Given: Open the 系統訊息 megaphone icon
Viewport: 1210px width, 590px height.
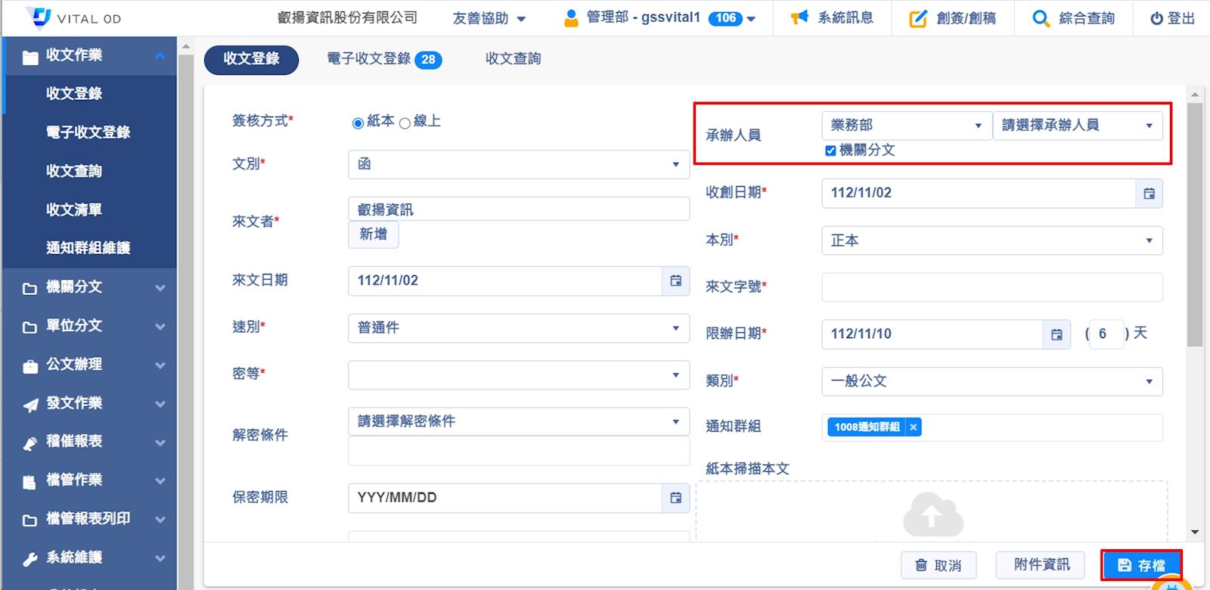Looking at the screenshot, I should pyautogui.click(x=799, y=18).
